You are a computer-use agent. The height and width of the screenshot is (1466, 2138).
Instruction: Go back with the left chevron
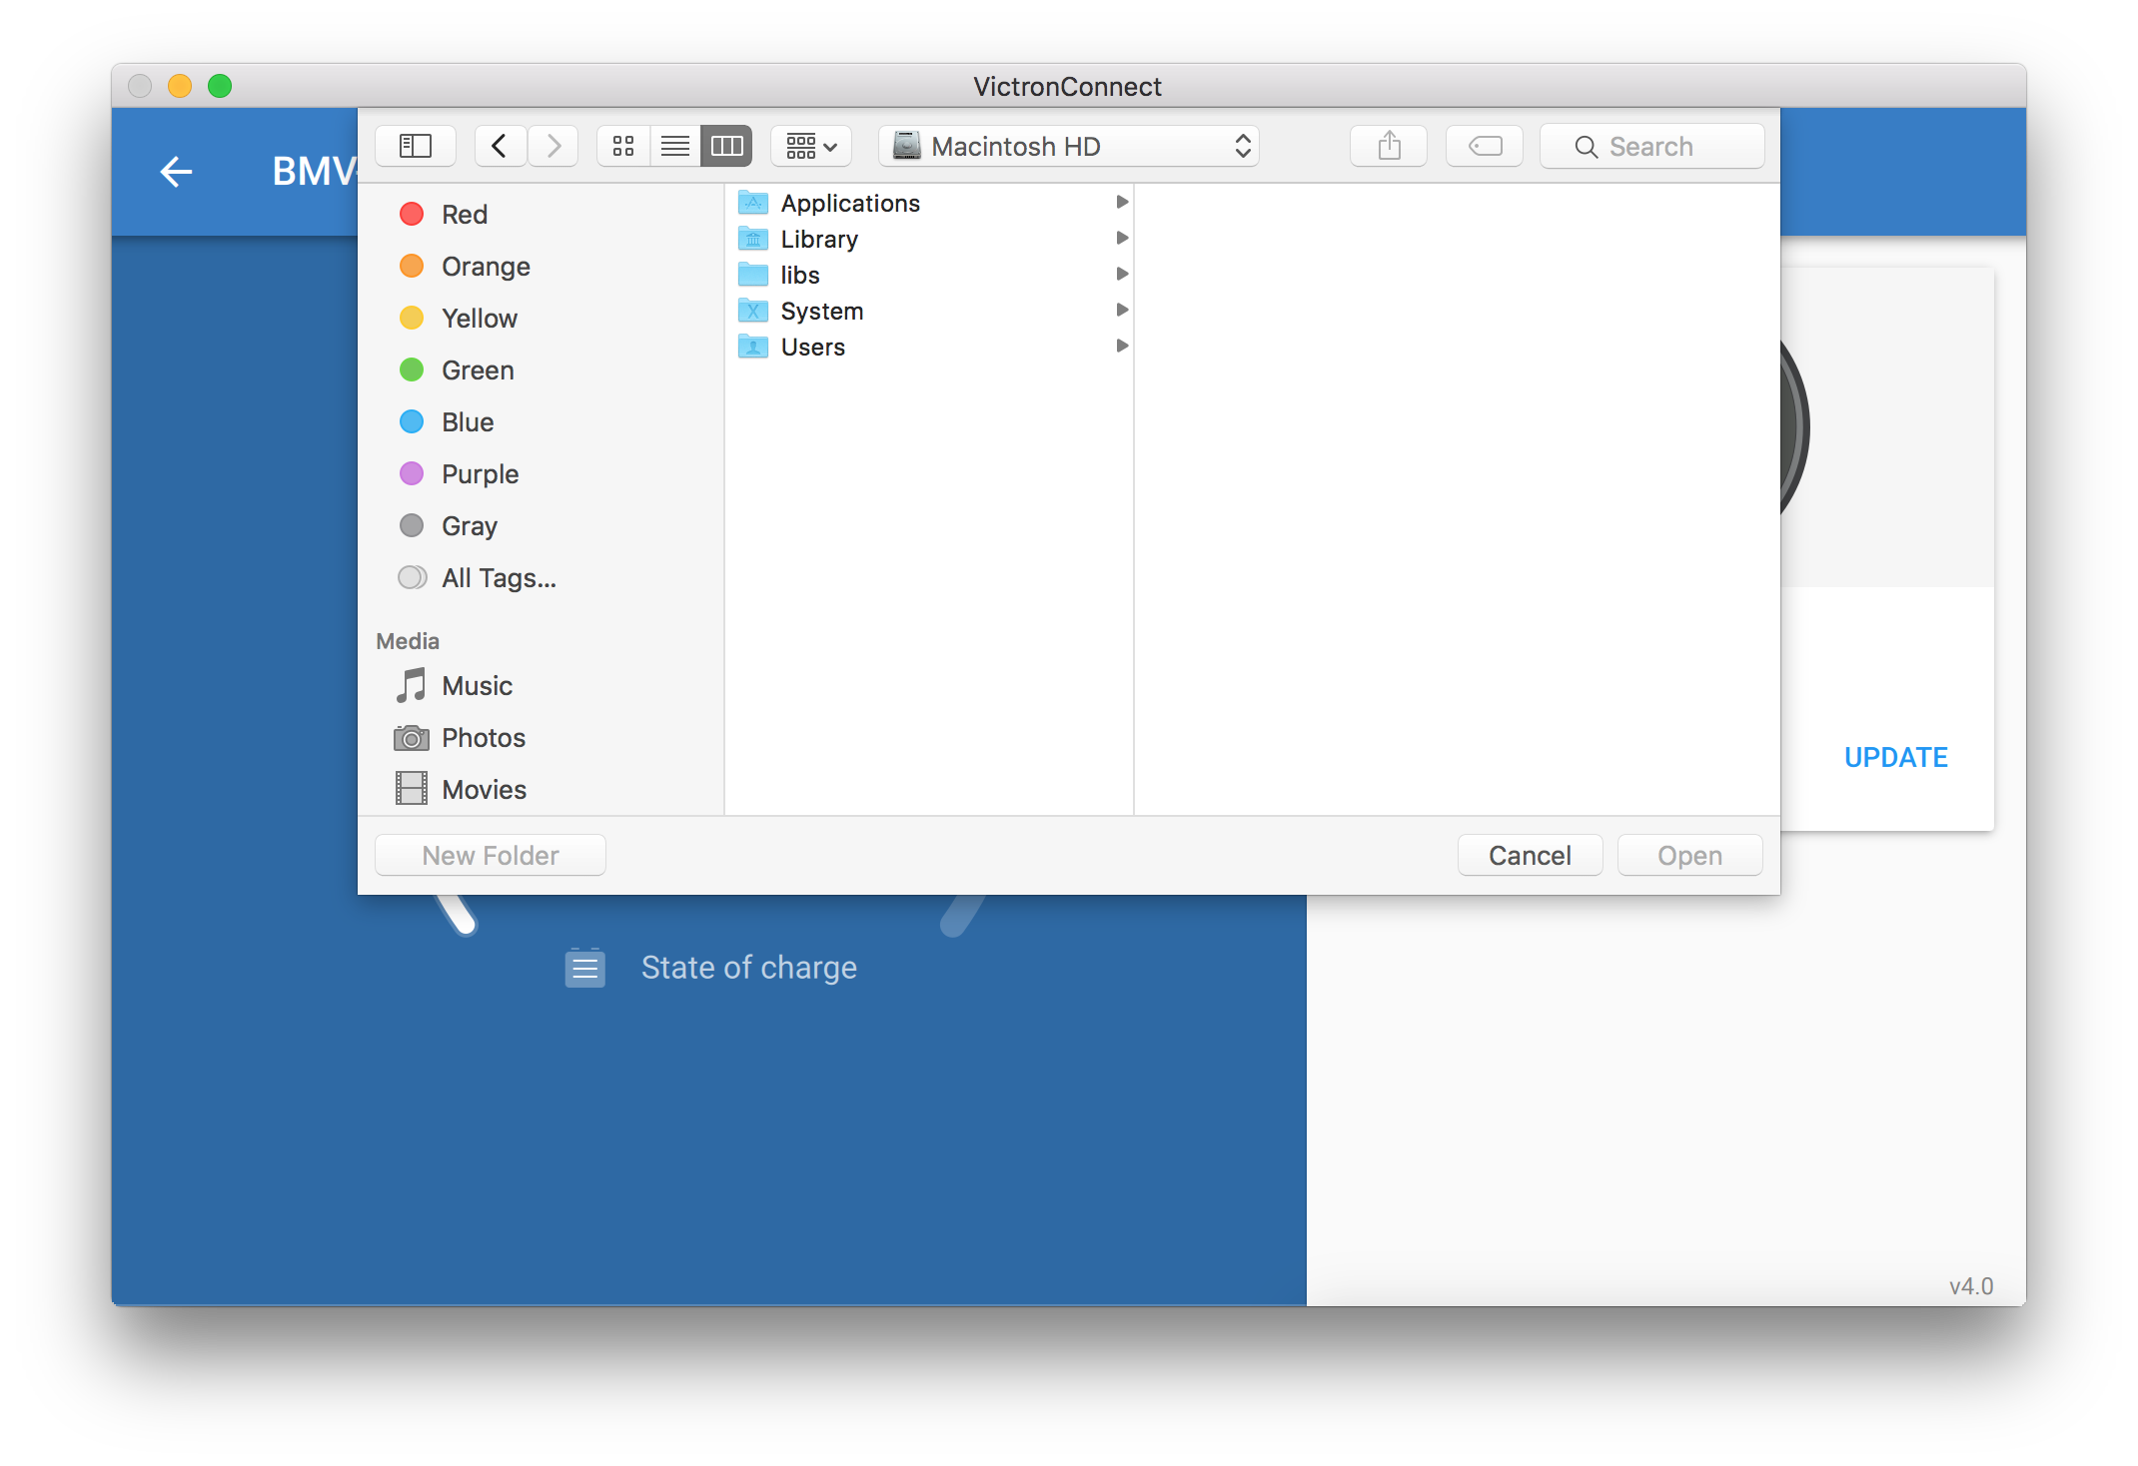(x=500, y=147)
